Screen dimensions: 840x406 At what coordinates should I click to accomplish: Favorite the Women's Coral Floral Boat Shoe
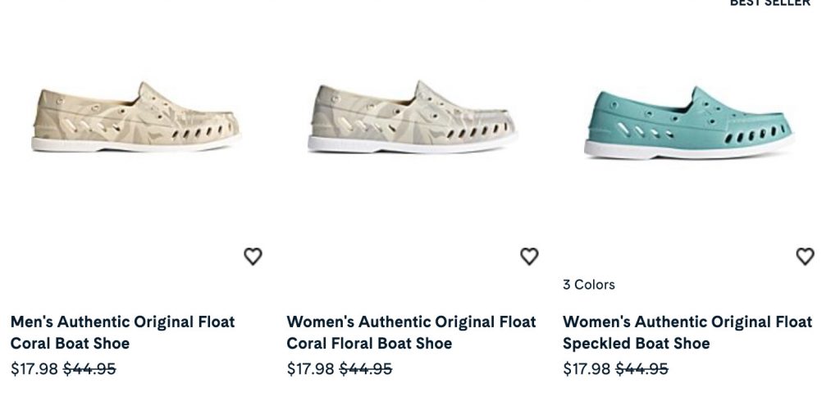tap(529, 257)
